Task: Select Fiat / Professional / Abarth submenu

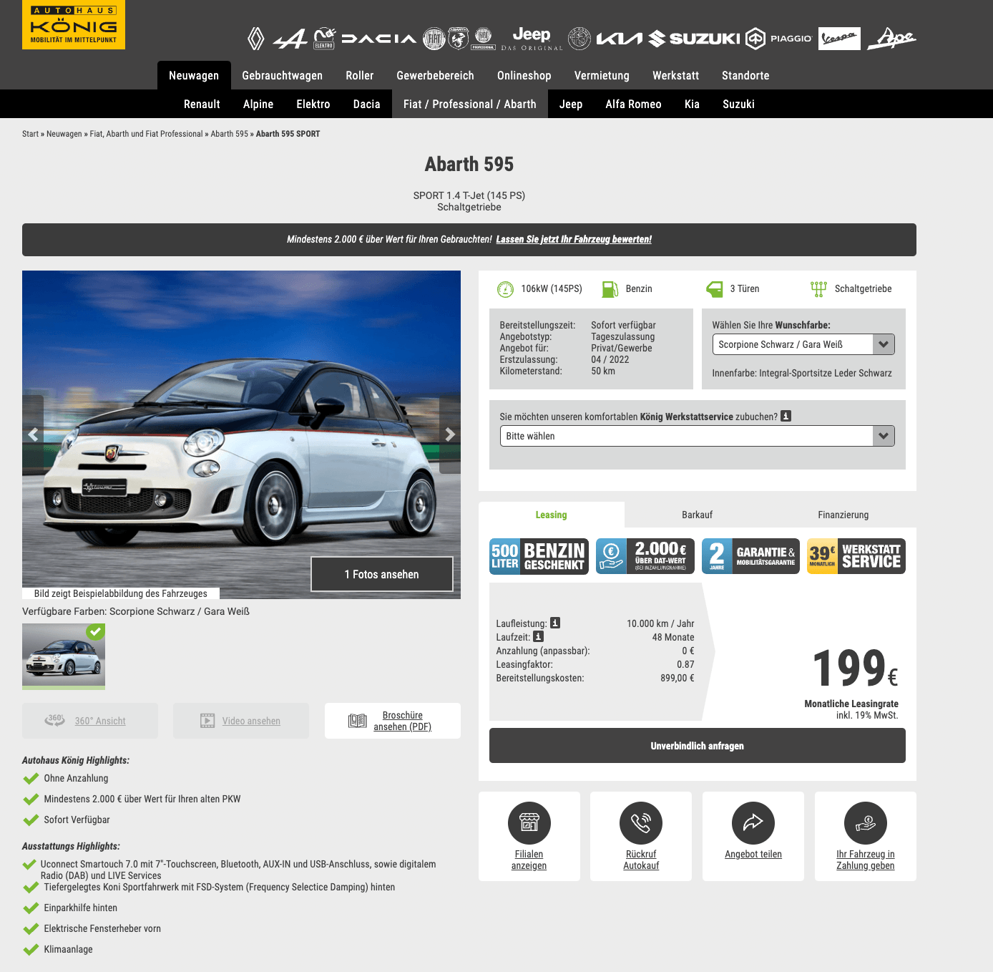Action: point(470,104)
